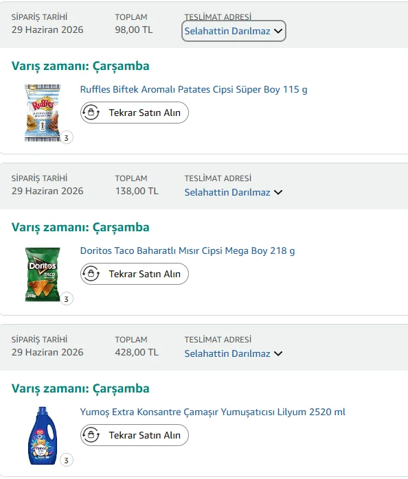The width and height of the screenshot is (408, 479).
Task: Expand delivery address in 138,00 TL order
Action: tap(234, 192)
